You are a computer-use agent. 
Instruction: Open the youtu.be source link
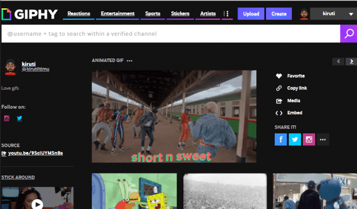36,153
